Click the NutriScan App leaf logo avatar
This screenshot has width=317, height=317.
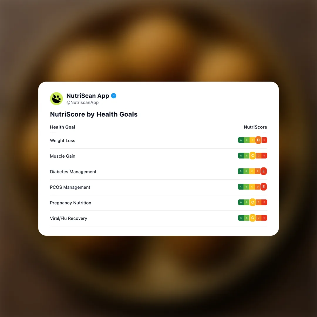[56, 99]
